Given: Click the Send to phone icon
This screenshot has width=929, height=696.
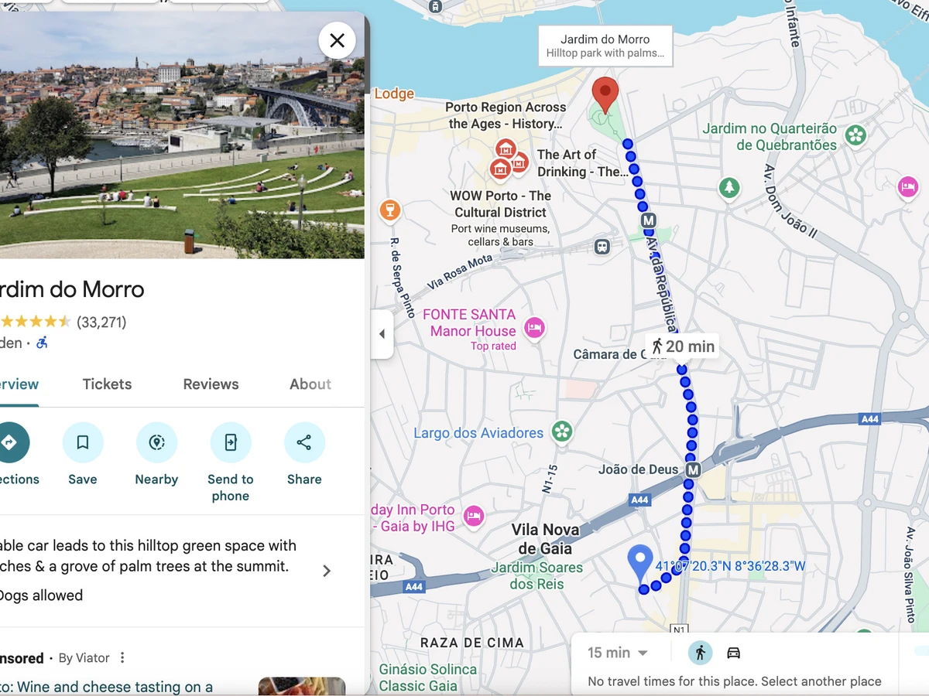Looking at the screenshot, I should pyautogui.click(x=231, y=442).
